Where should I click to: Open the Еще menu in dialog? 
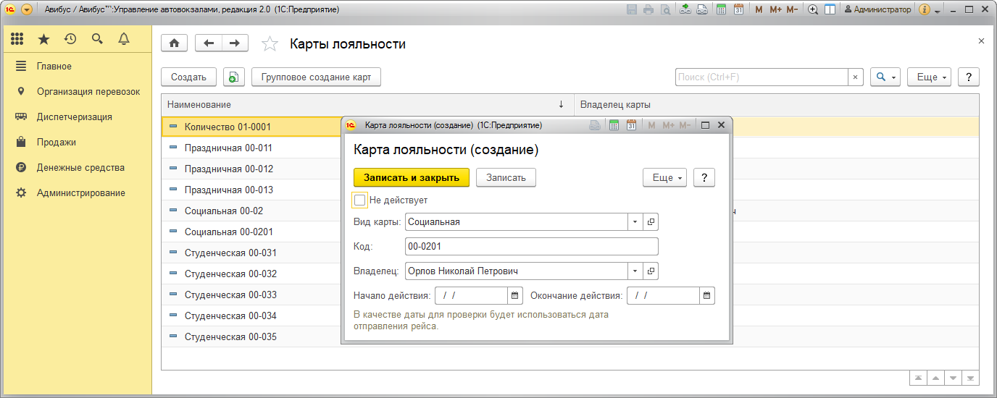coord(664,178)
